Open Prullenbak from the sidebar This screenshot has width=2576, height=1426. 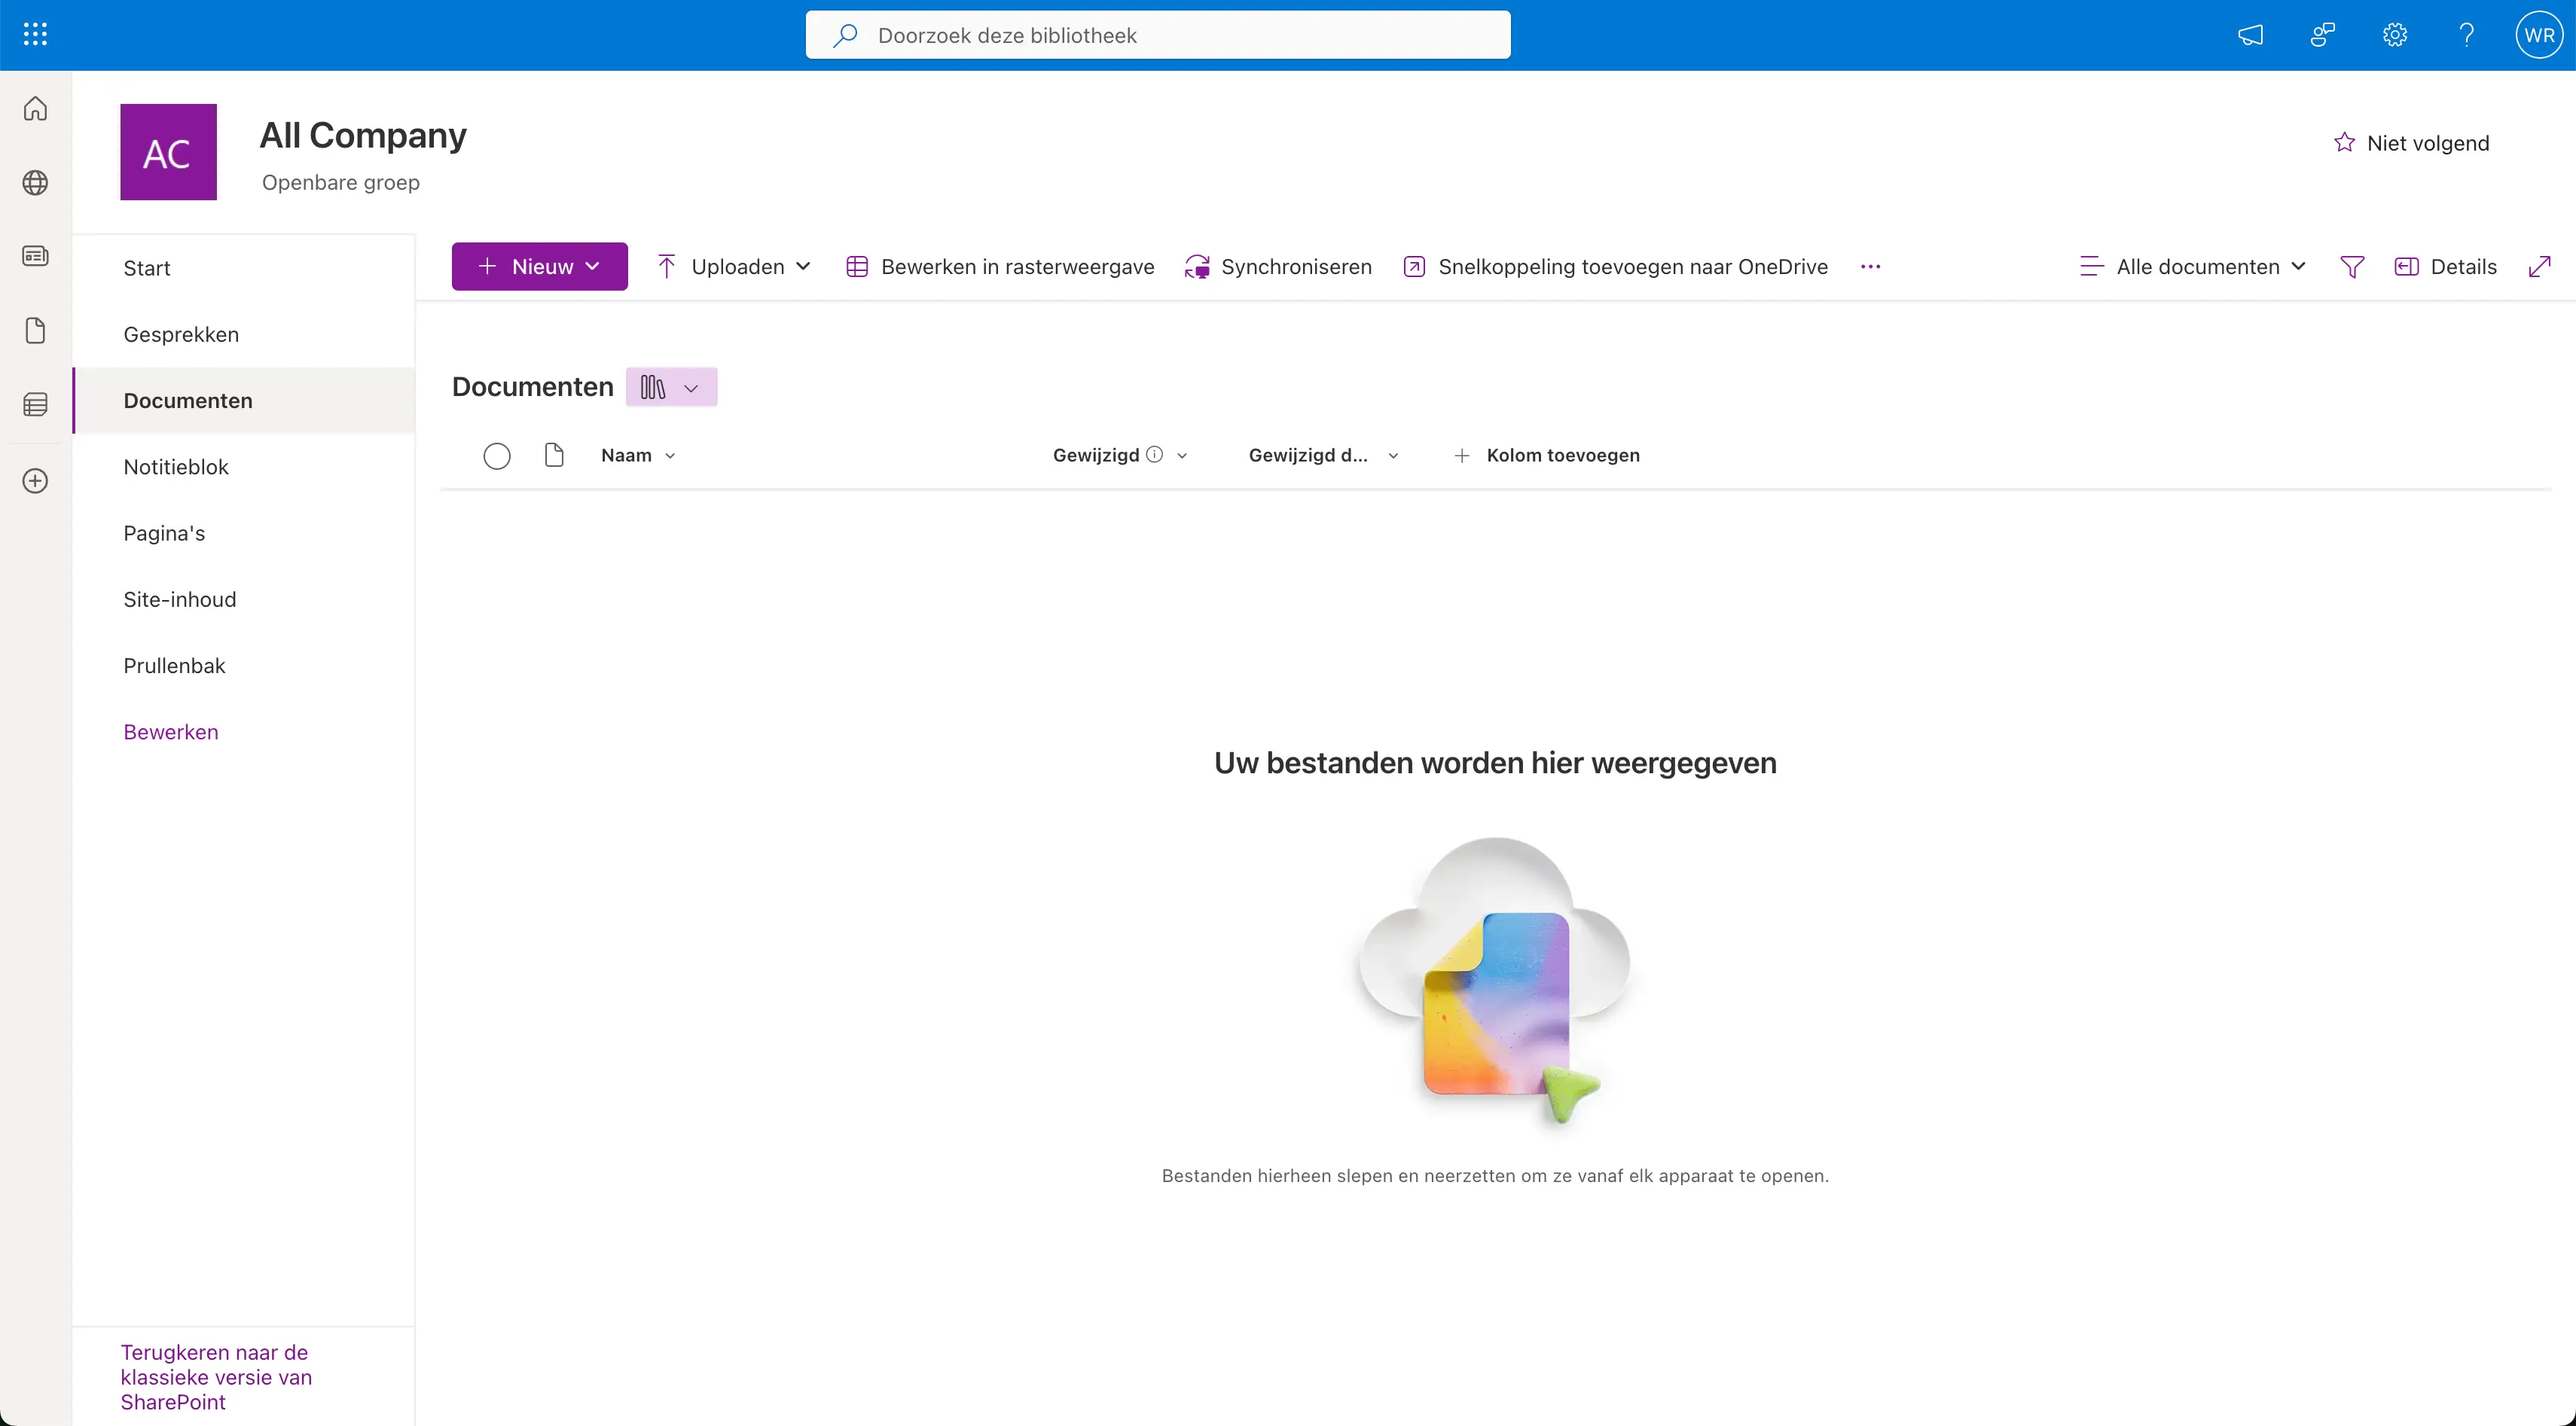click(x=174, y=666)
